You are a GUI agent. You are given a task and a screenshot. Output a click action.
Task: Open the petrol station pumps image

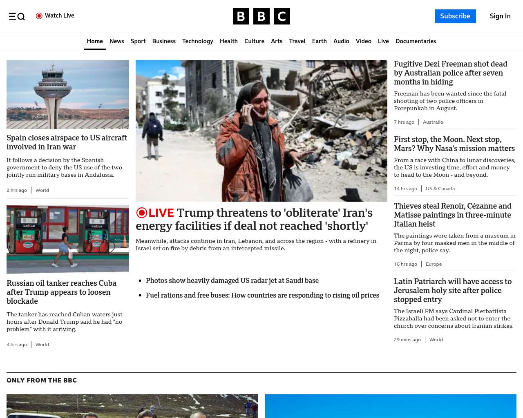click(x=68, y=239)
